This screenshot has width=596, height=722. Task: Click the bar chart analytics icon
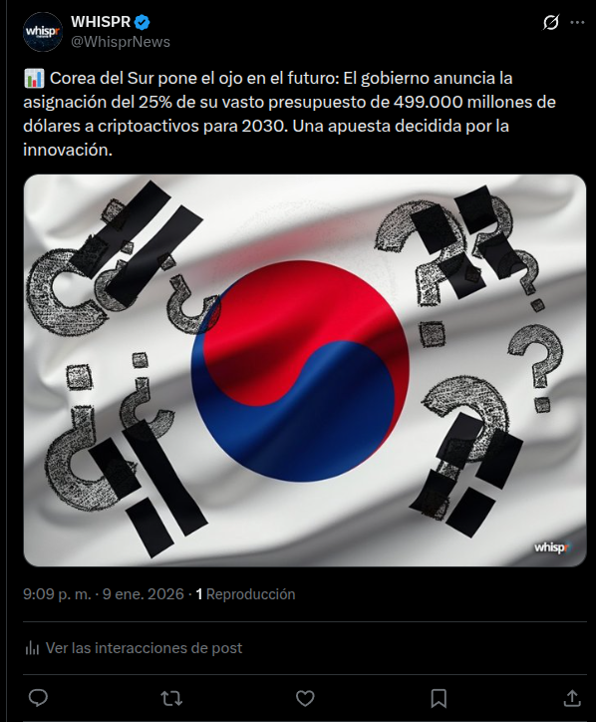click(32, 648)
